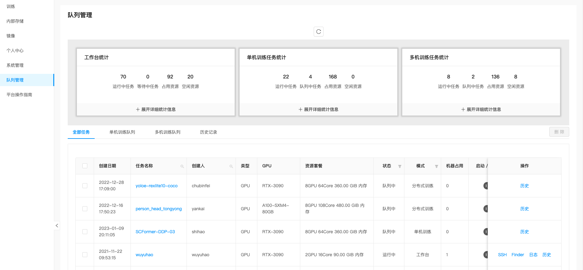This screenshot has width=583, height=270.
Task: Click 历史 for yoloe-rexlite10-coco row
Action: click(x=524, y=186)
